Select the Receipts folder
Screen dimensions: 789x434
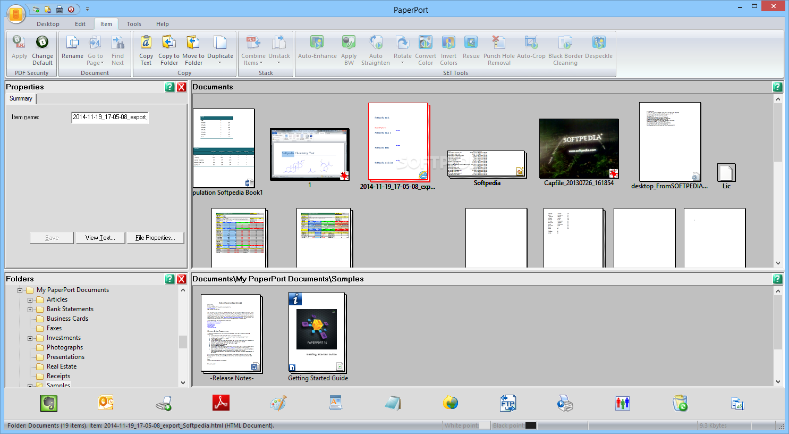click(58, 376)
